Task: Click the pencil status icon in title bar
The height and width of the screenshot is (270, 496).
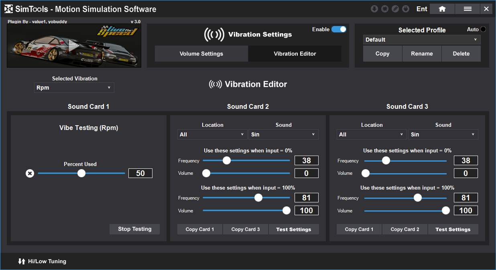Action: tap(395, 9)
